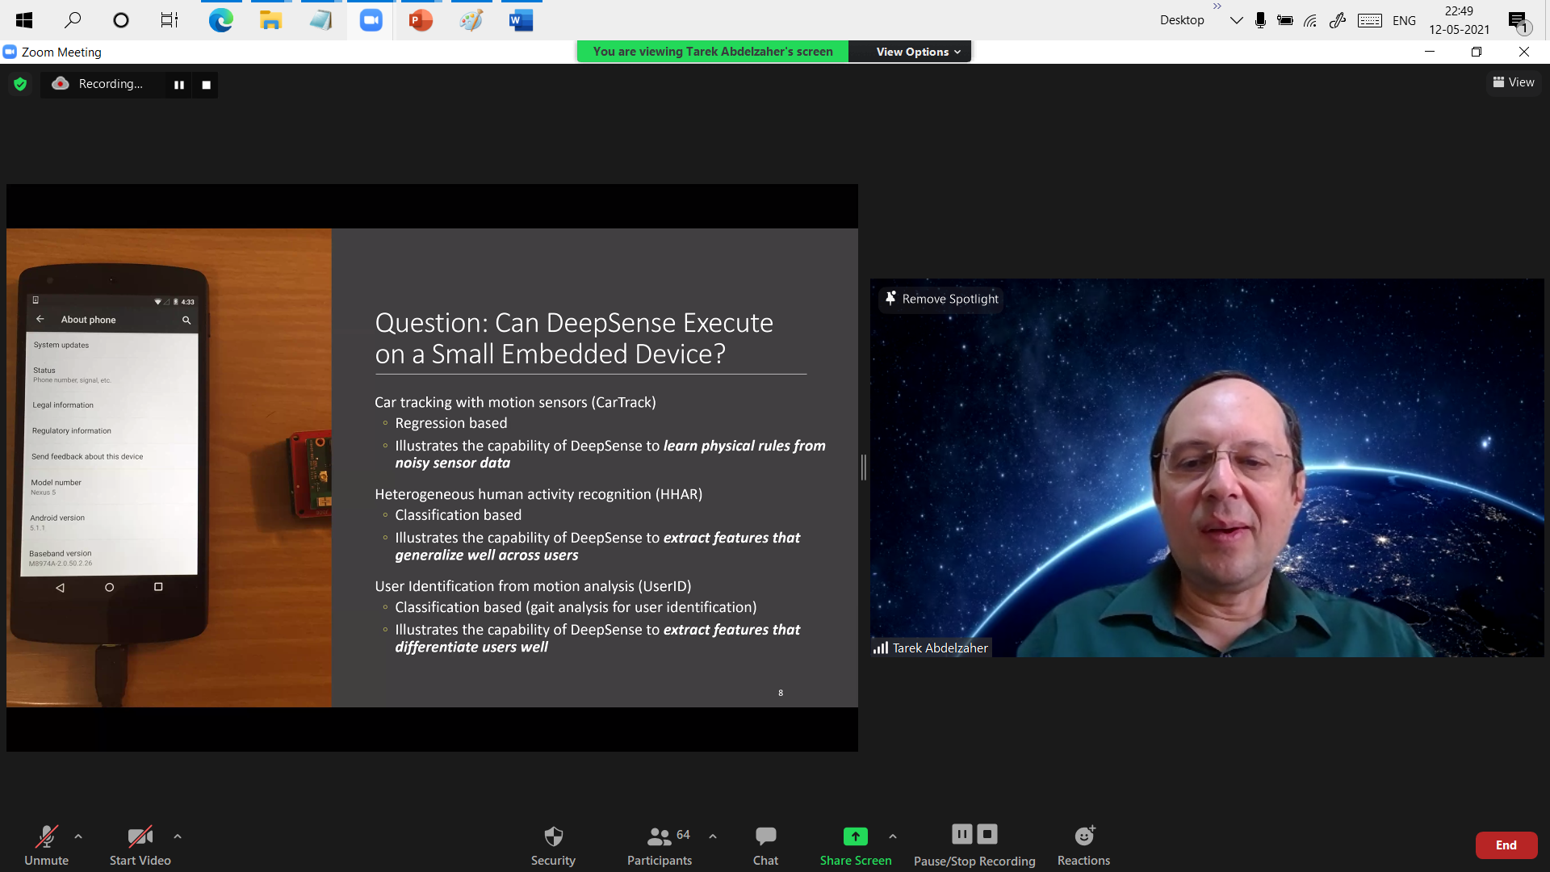Click the Desktop toolbar label
1550x872 pixels.
click(1182, 20)
